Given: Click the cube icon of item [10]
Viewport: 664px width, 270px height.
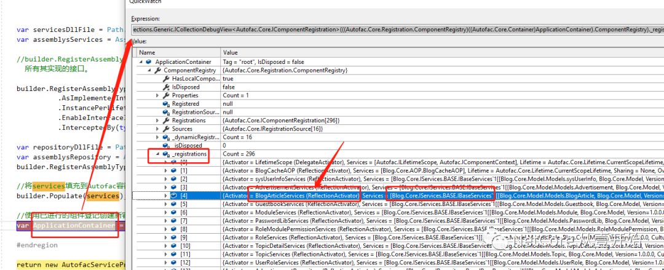Looking at the screenshot, I should [173, 246].
